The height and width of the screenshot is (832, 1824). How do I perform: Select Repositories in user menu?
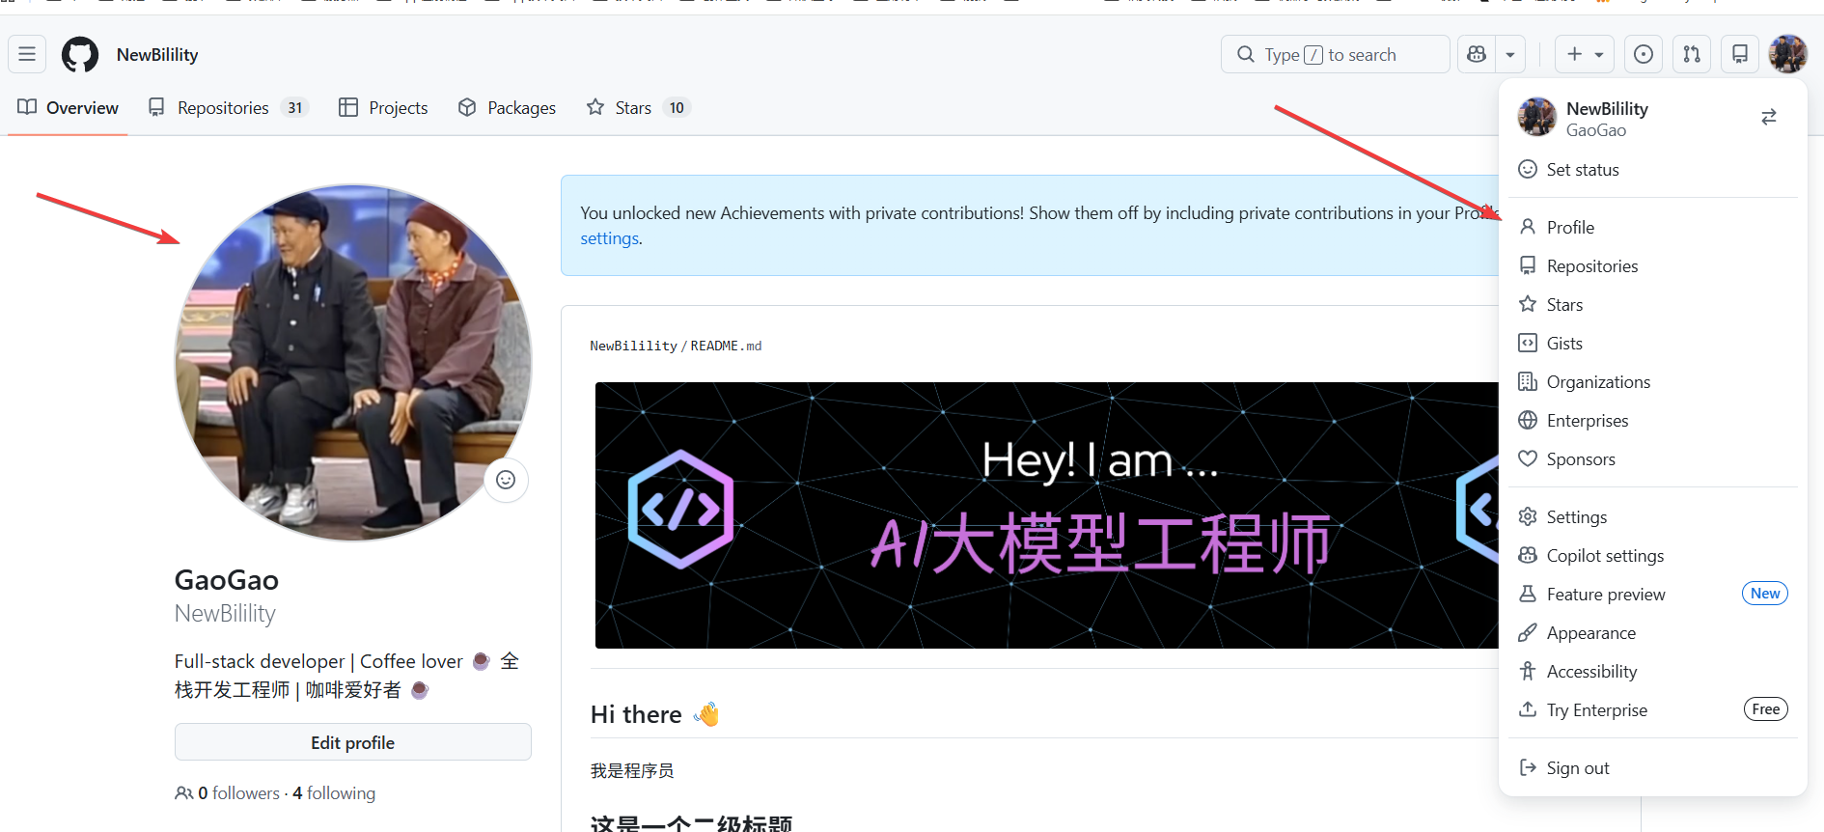click(1652, 265)
